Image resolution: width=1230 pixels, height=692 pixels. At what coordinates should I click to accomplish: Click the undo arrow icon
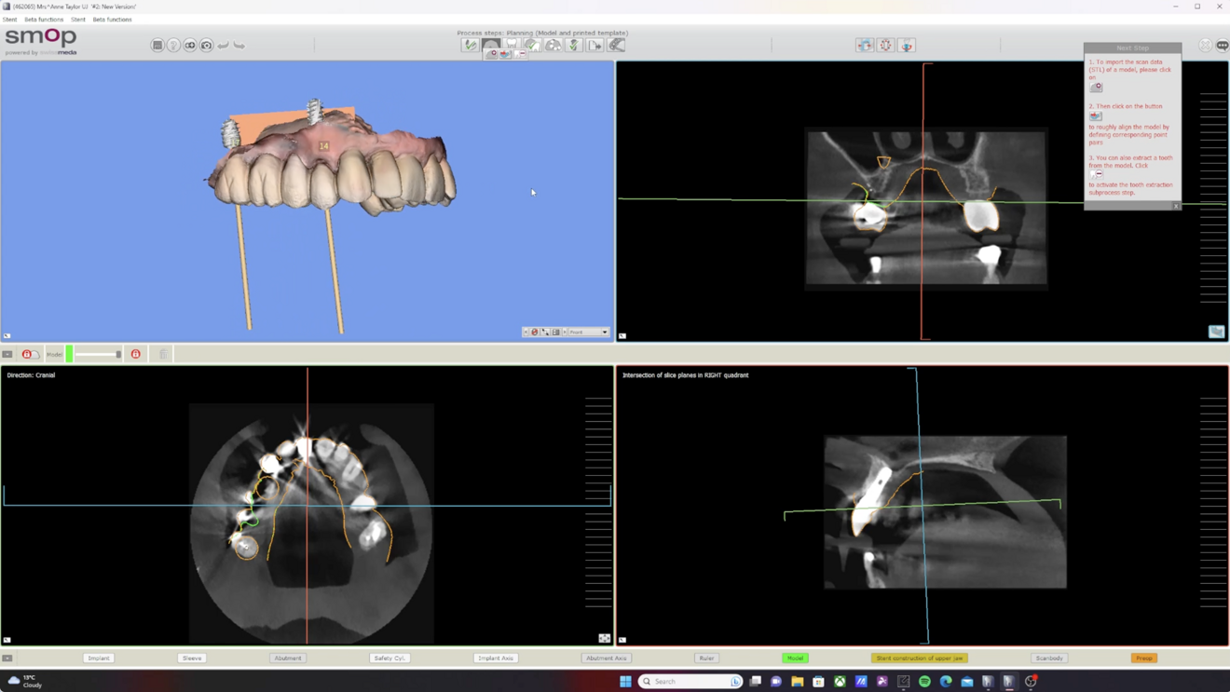pyautogui.click(x=224, y=46)
